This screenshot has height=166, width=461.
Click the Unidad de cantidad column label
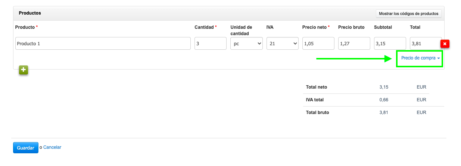tap(241, 30)
